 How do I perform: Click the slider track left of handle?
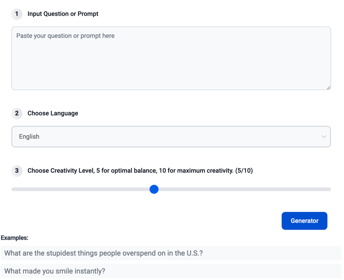(81, 189)
